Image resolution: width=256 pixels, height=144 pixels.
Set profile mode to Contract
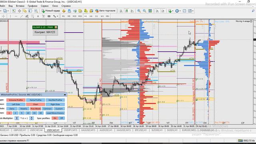47,108
